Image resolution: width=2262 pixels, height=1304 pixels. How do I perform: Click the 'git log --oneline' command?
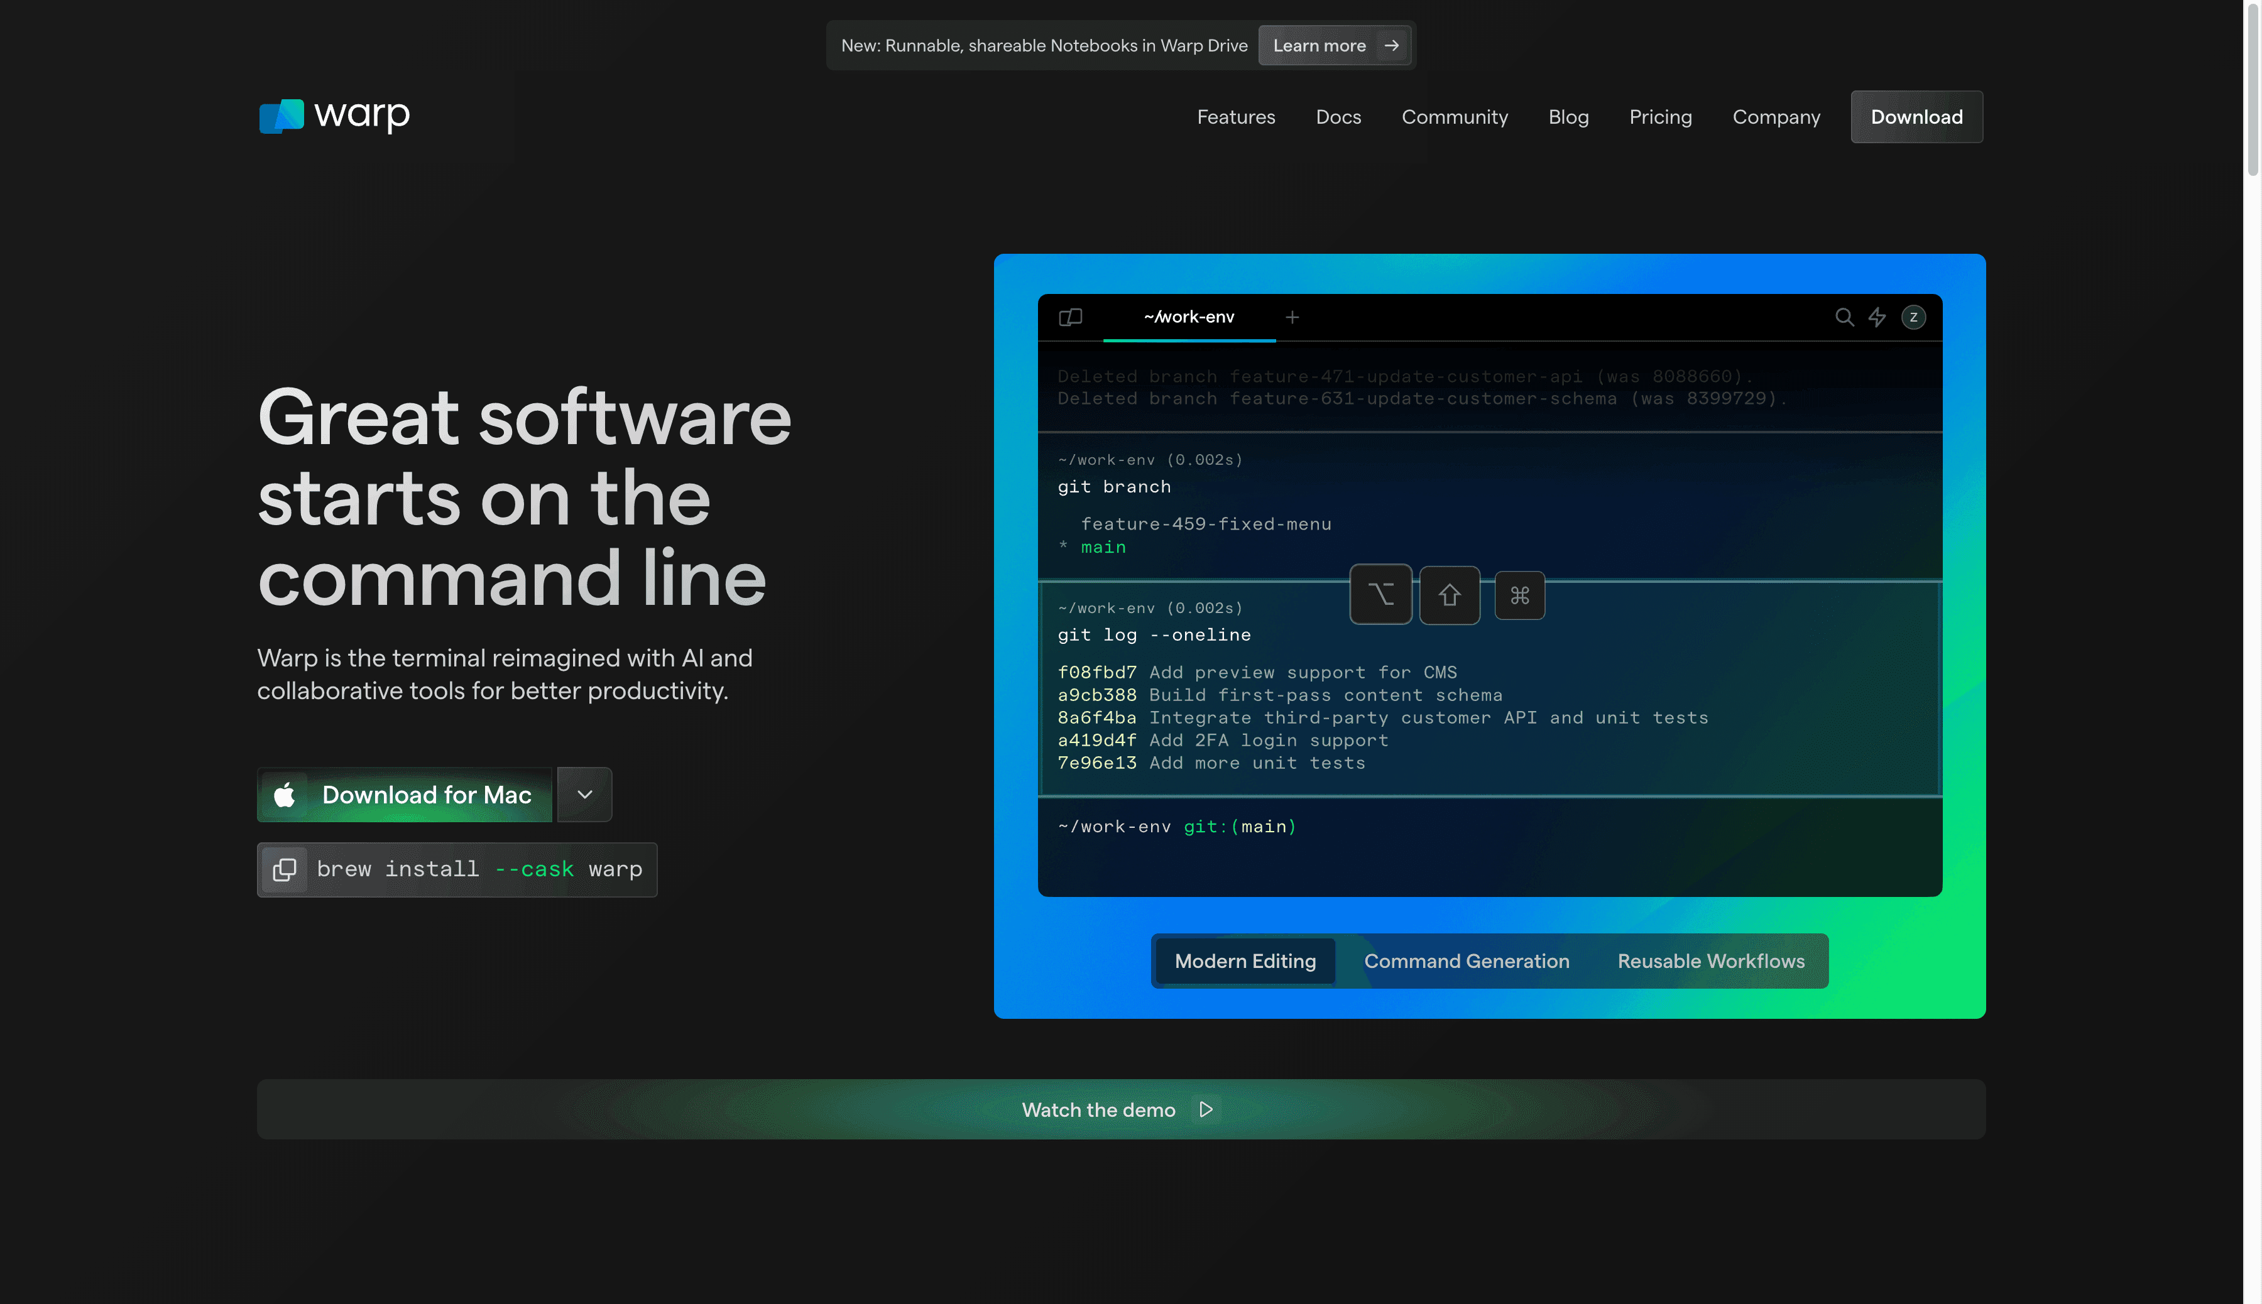coord(1154,634)
